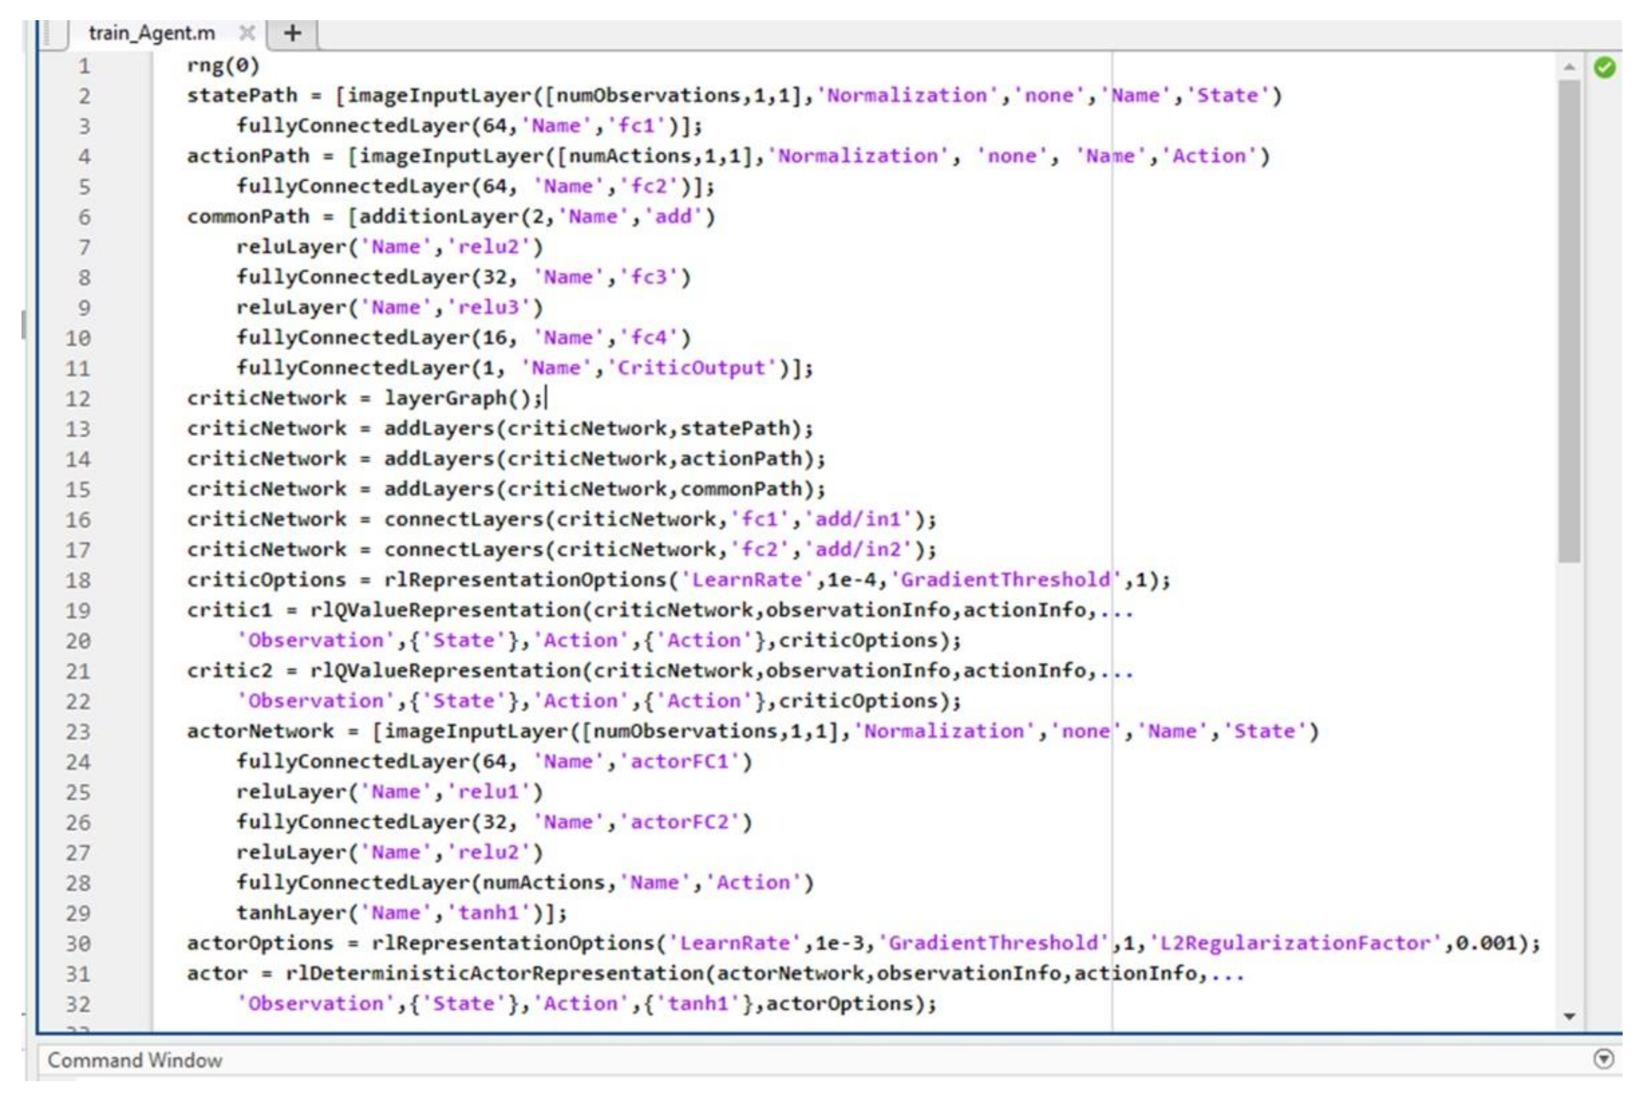Toggle a breakpoint on line number 18
Viewport: 1644px width, 1100px height.
[x=79, y=580]
